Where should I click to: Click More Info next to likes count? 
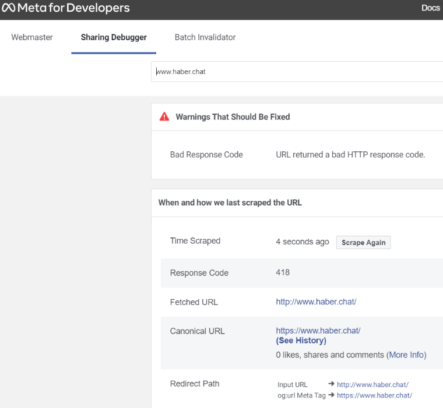pyautogui.click(x=406, y=354)
